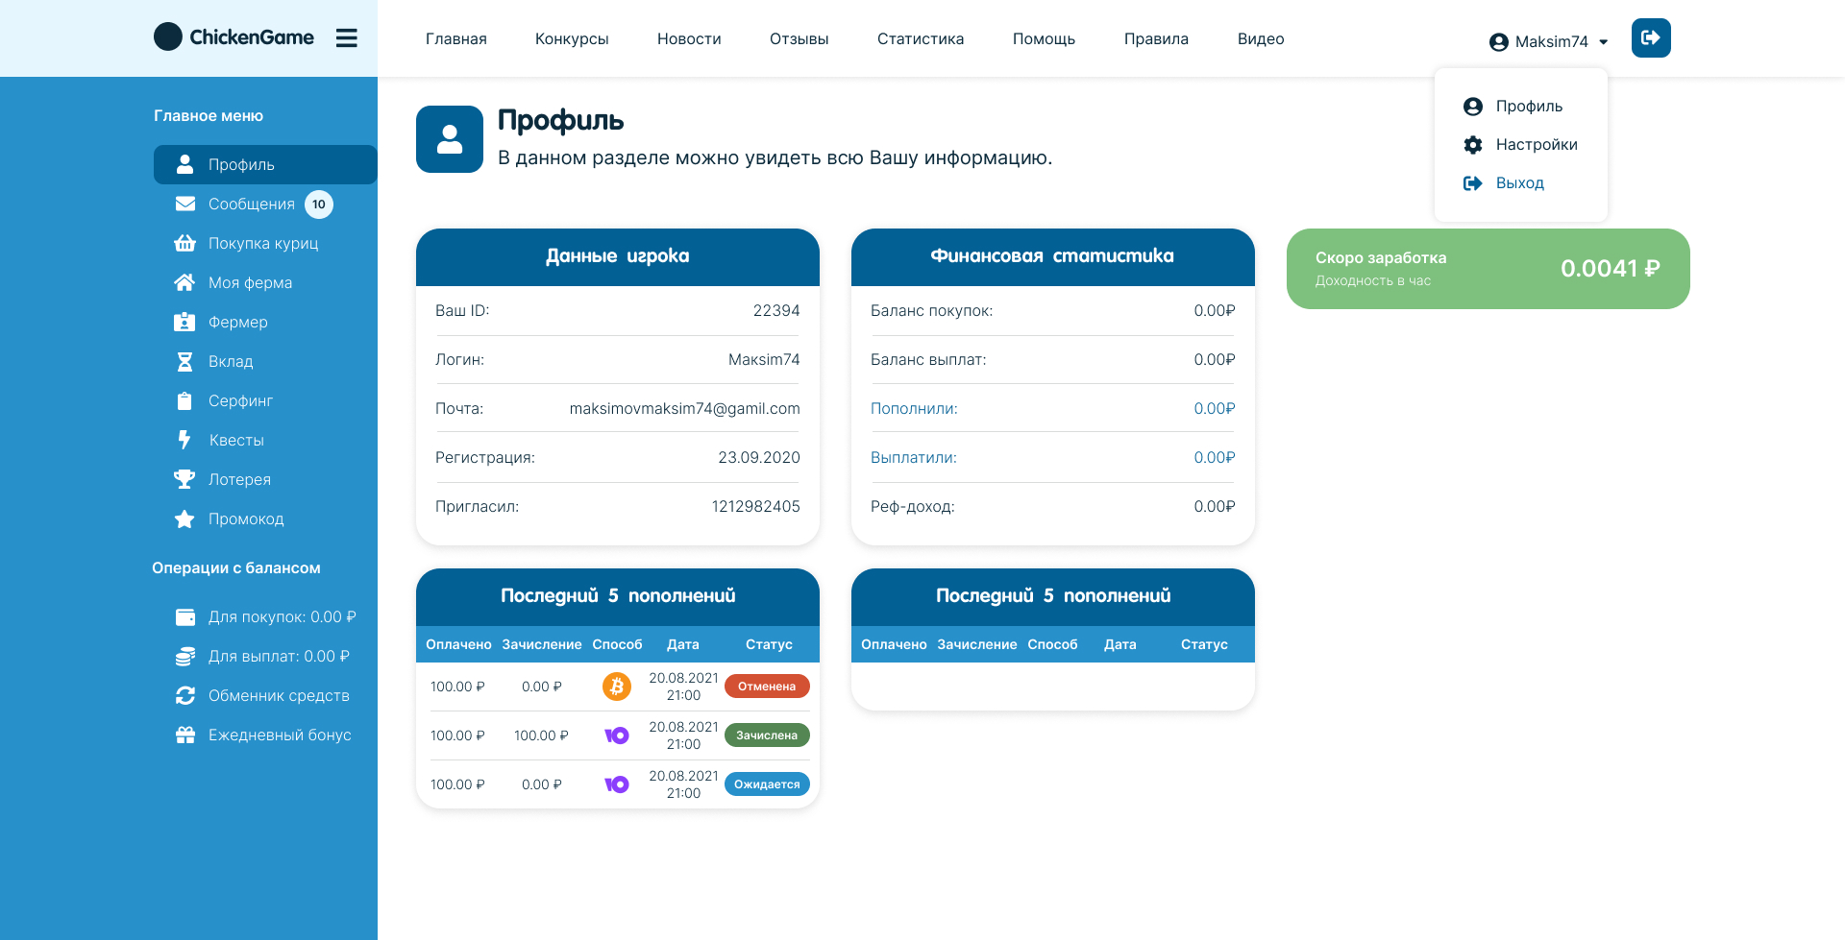
Task: Open the Квесты sidebar item
Action: pyautogui.click(x=236, y=441)
